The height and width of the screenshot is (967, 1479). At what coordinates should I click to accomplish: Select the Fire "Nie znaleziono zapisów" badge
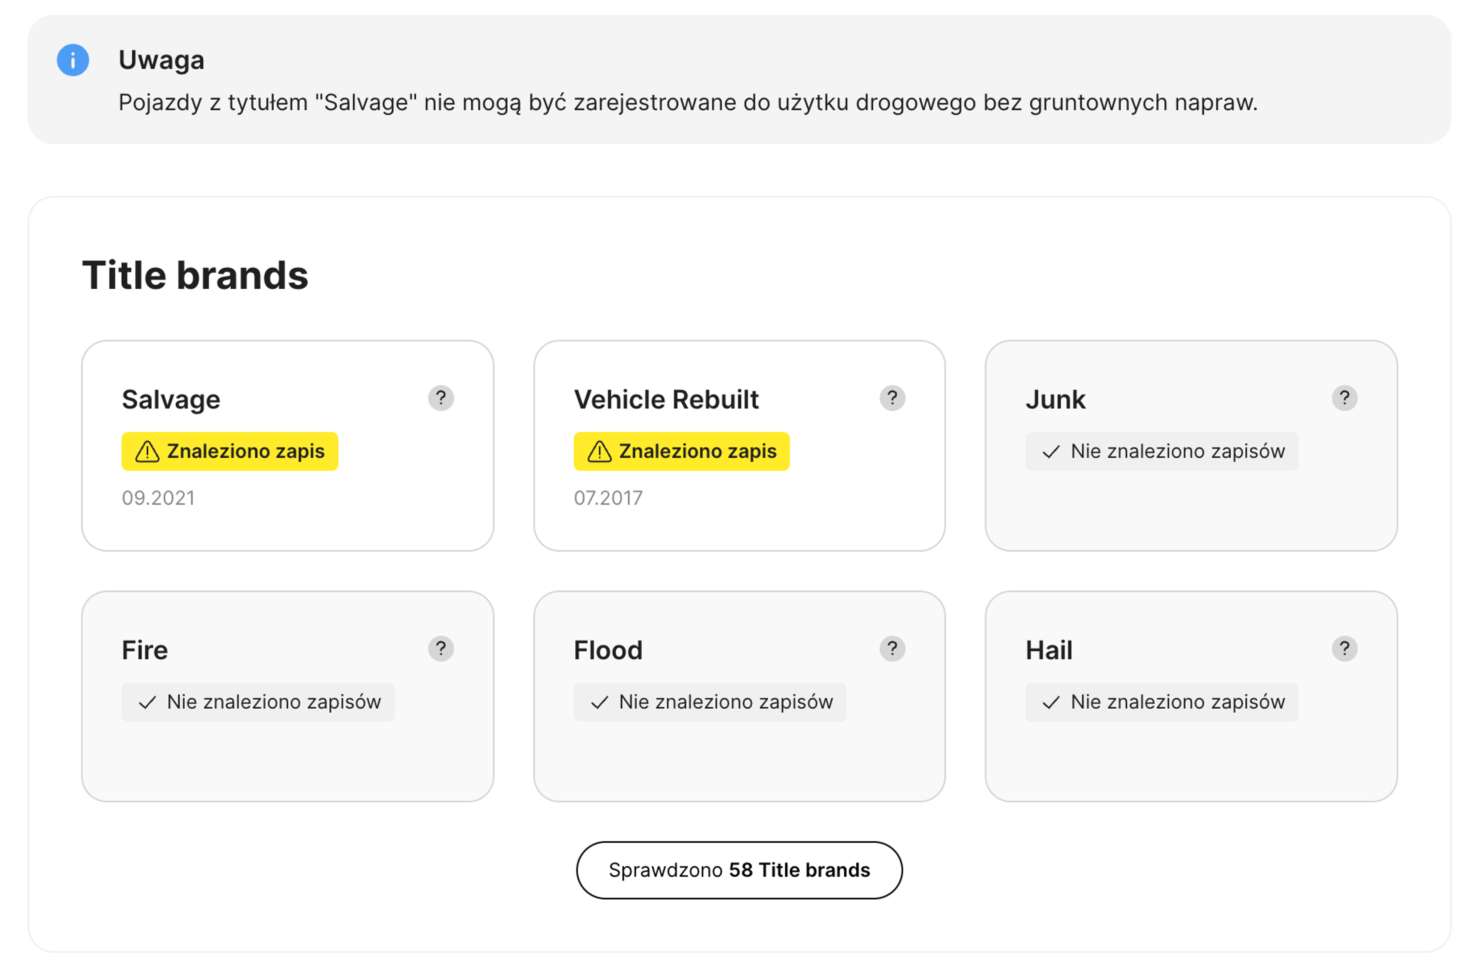pyautogui.click(x=258, y=702)
